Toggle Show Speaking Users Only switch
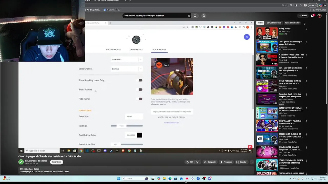328x184 pixels. click(x=140, y=80)
